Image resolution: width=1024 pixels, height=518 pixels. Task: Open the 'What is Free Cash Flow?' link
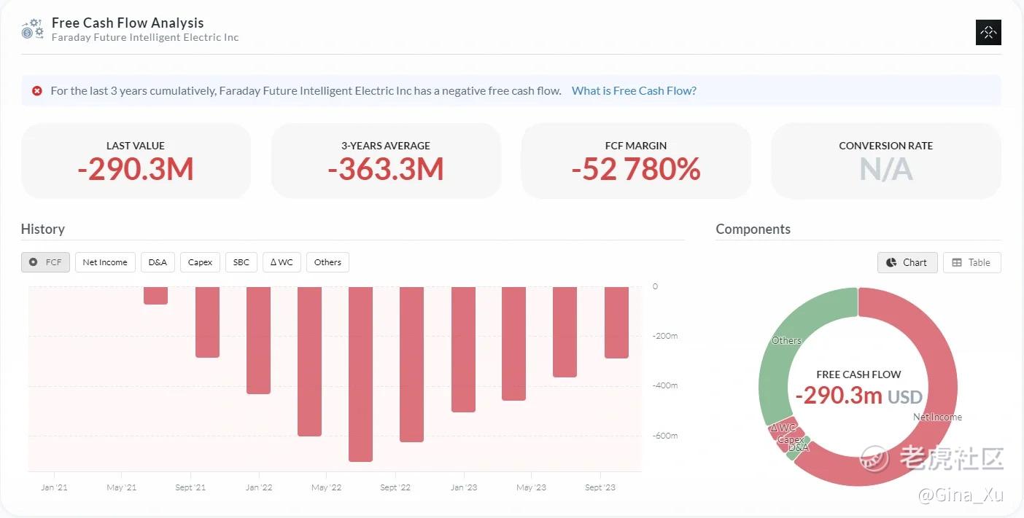coord(634,91)
